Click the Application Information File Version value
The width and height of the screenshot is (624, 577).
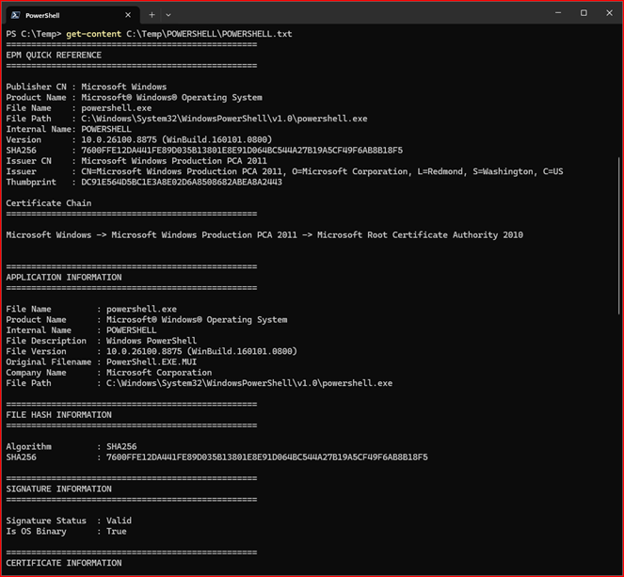[201, 352]
